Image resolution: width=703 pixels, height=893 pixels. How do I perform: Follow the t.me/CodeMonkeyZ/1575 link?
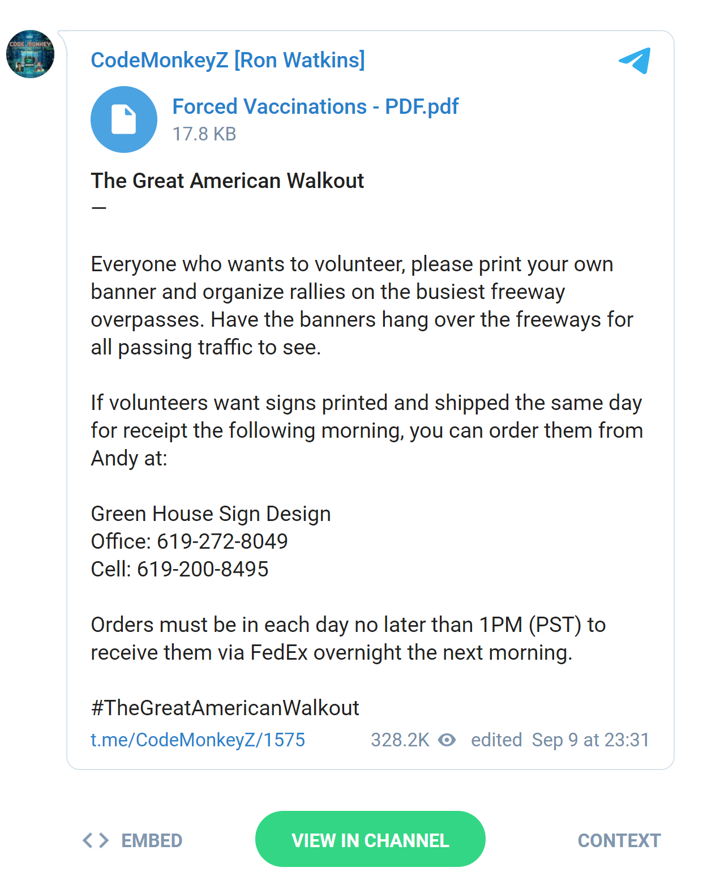[197, 740]
